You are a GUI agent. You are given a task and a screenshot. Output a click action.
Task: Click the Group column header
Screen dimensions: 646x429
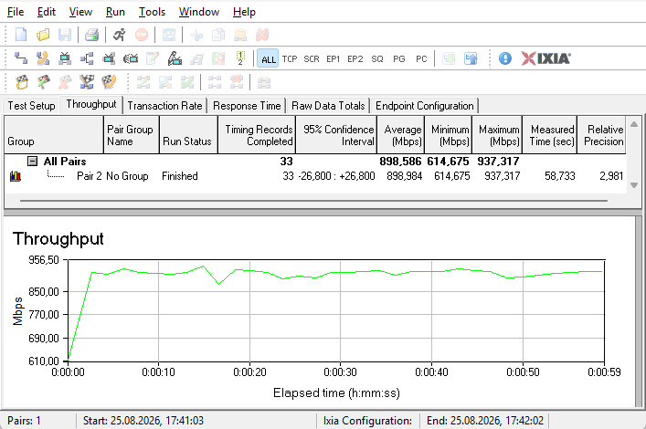(x=54, y=135)
